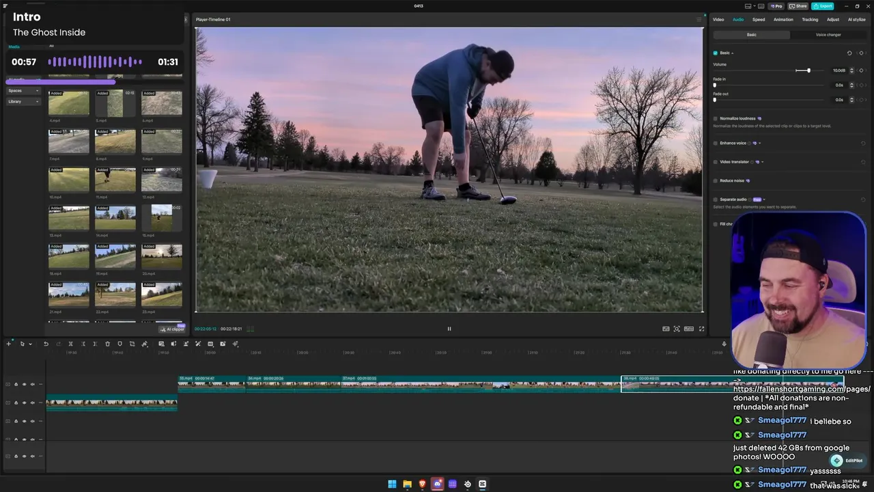
Task: Switch to the Speed tab
Action: (759, 19)
